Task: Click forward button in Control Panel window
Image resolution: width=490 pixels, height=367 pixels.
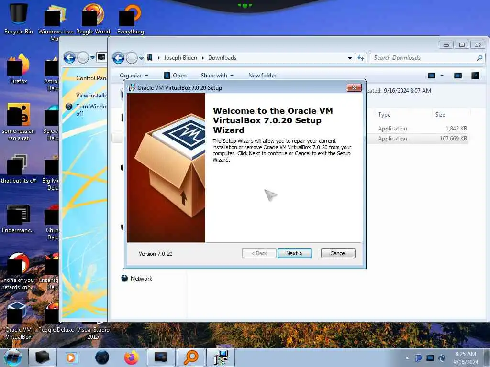Action: [x=83, y=58]
